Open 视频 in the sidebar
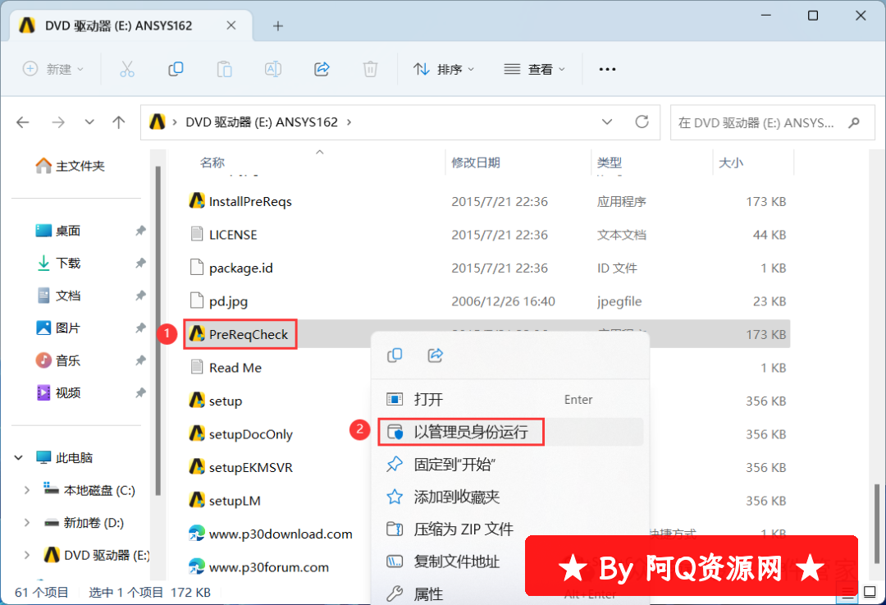Screen dimensions: 886x605 pos(58,392)
